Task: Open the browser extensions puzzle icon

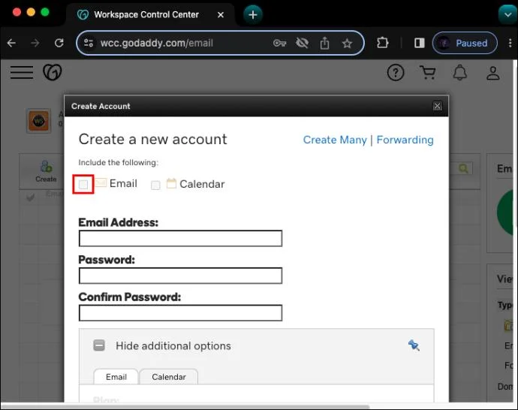Action: [x=383, y=43]
